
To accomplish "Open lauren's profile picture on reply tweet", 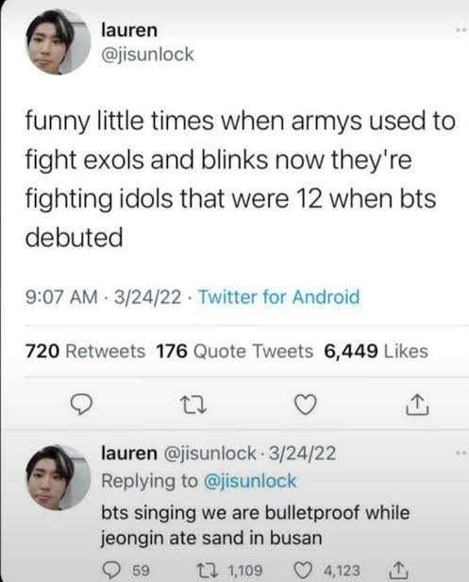I will 59,477.
